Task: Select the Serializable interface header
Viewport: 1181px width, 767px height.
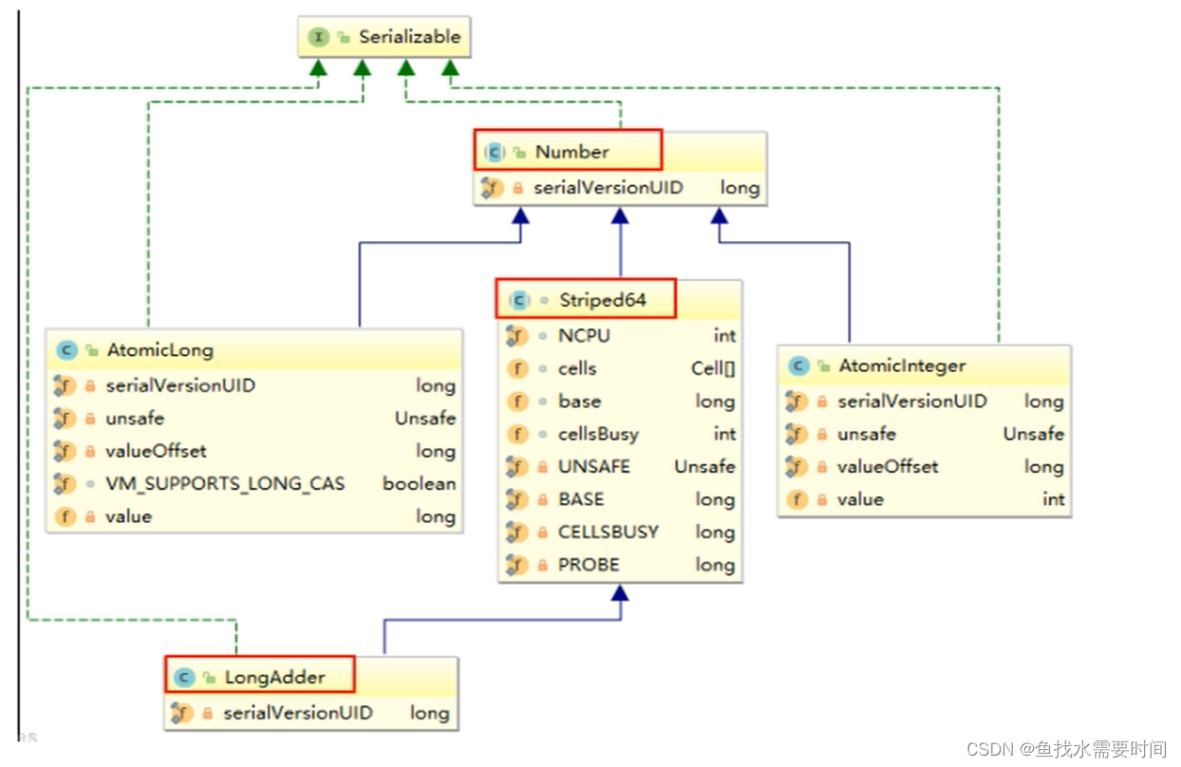Action: pyautogui.click(x=384, y=37)
